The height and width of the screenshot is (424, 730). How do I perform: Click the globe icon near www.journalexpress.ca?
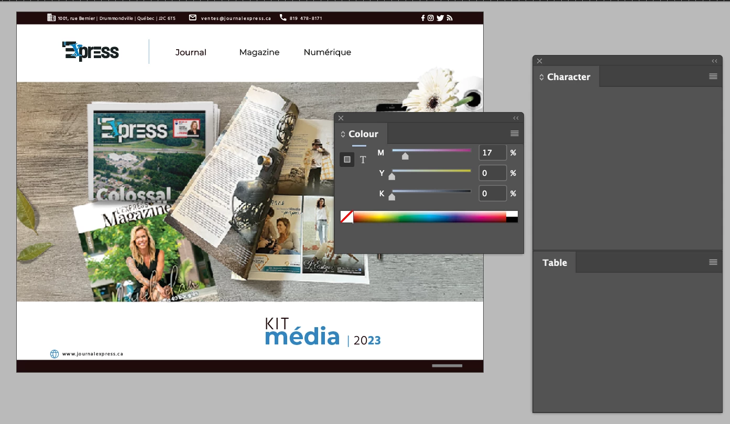[x=55, y=354]
